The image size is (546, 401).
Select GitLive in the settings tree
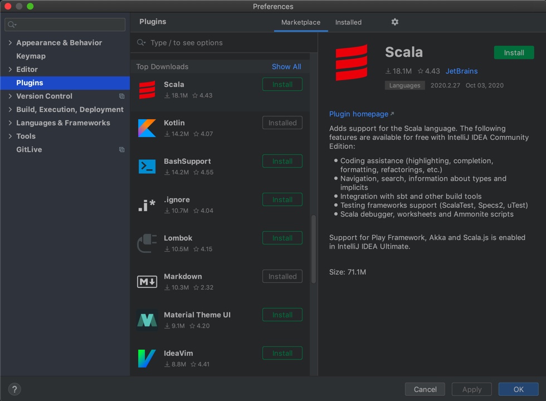click(29, 150)
